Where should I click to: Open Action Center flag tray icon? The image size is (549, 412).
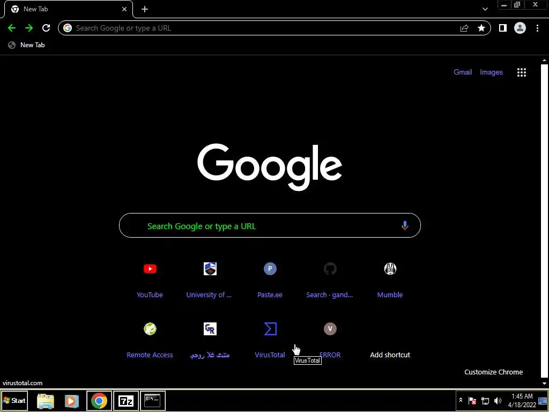(472, 401)
